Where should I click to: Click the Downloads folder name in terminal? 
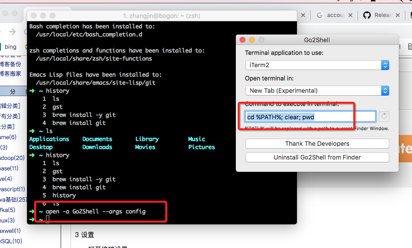(x=97, y=147)
